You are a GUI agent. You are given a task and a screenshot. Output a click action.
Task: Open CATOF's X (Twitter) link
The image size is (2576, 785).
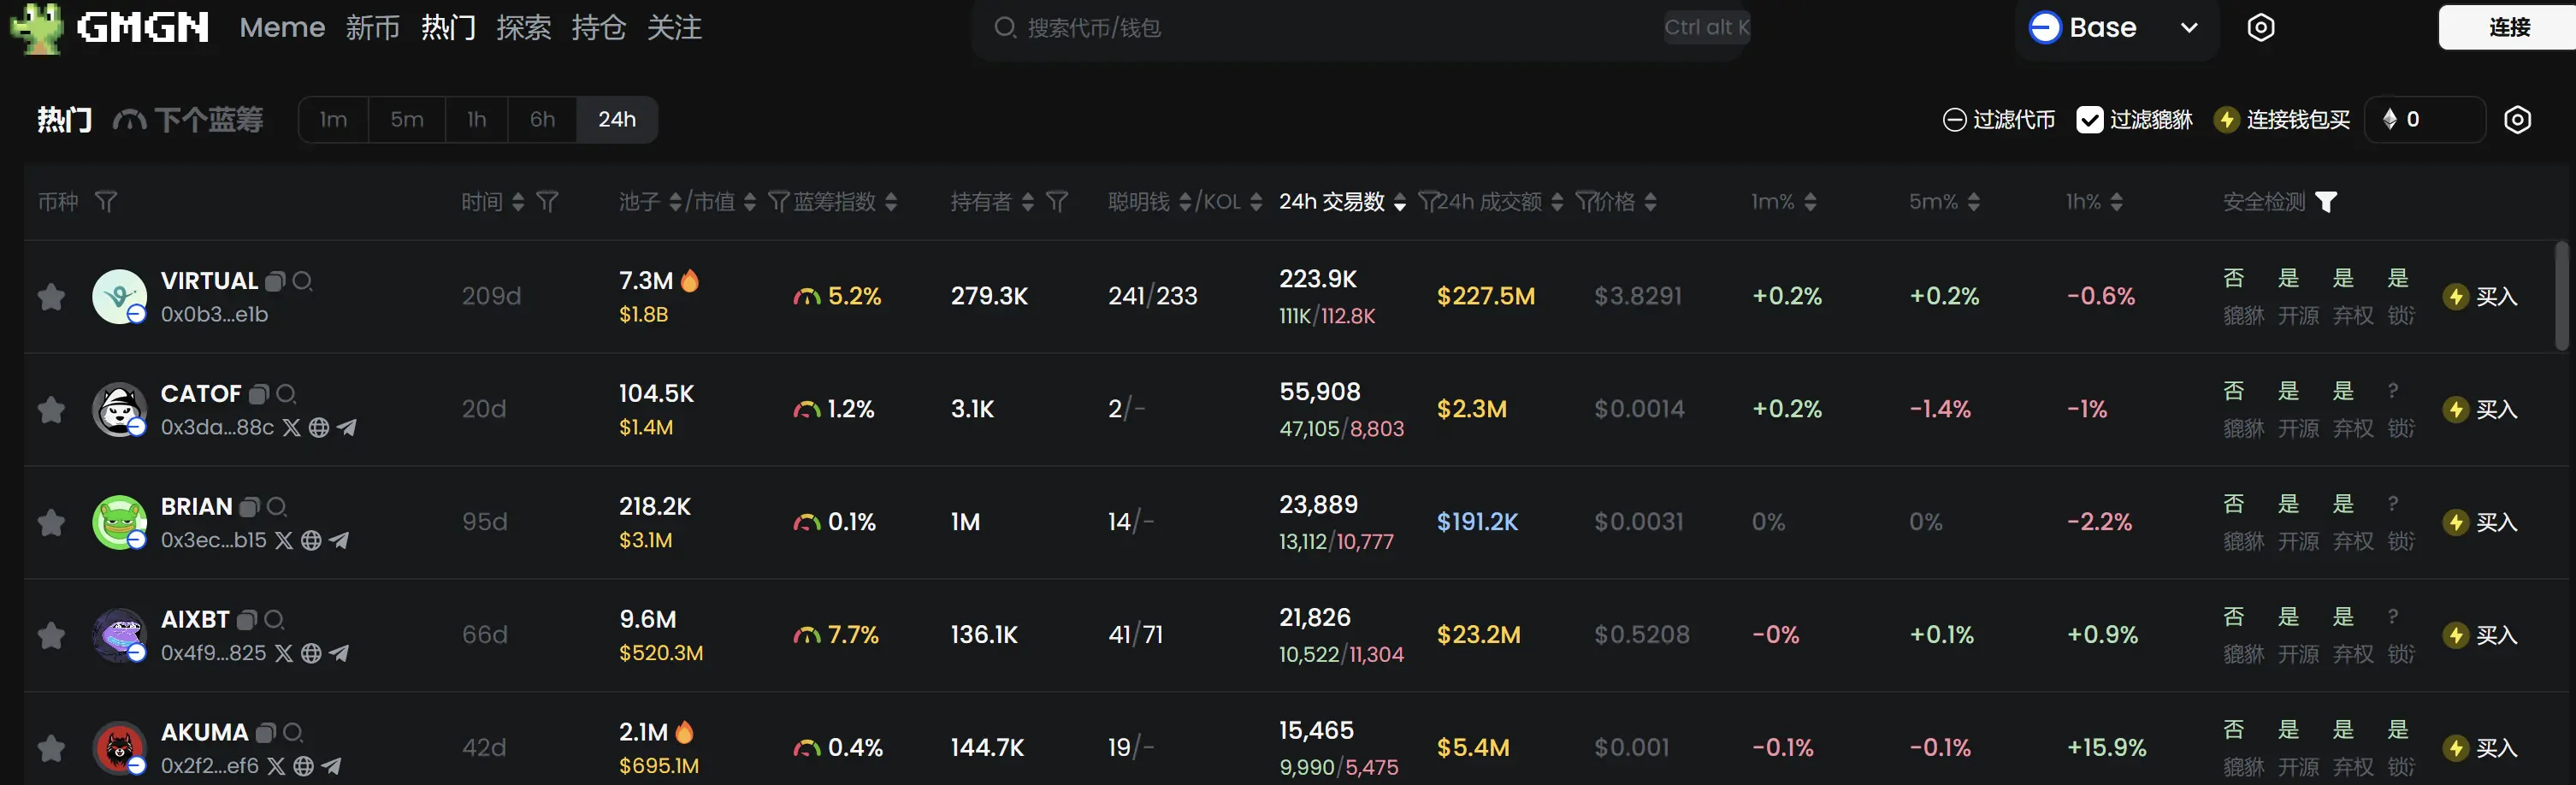coord(291,428)
